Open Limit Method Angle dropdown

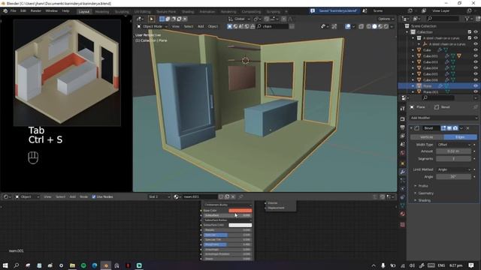coord(453,169)
